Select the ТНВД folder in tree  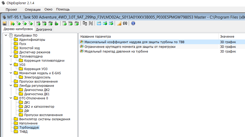click(x=23, y=132)
